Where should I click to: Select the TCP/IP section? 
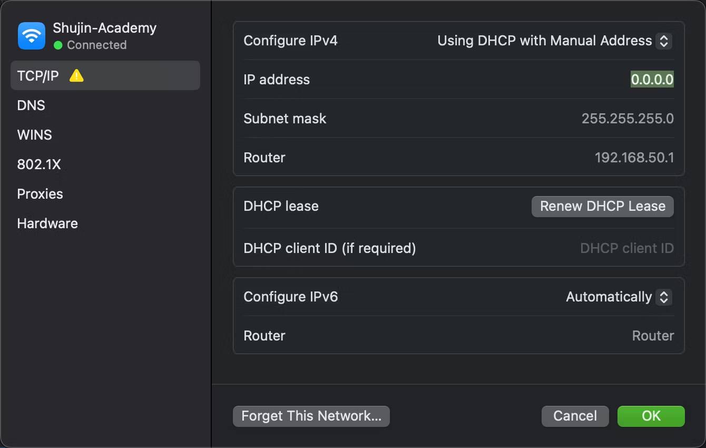coord(37,75)
